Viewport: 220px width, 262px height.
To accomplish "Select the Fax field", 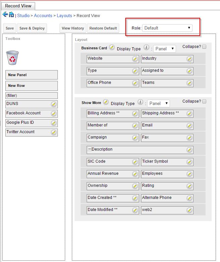I will click(x=167, y=138).
